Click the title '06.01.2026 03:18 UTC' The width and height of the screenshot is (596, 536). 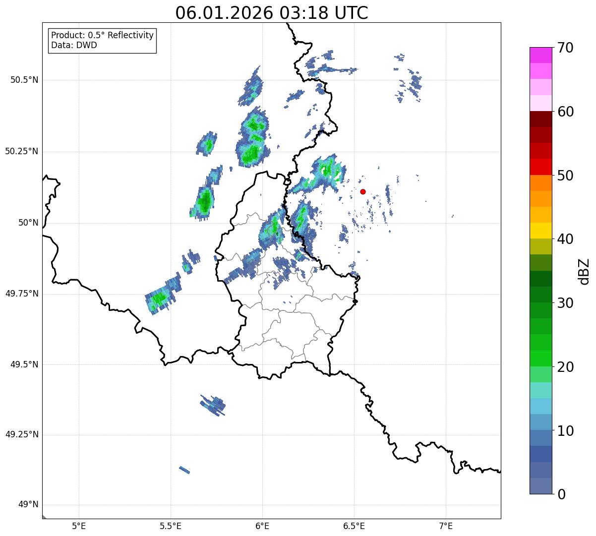click(272, 13)
